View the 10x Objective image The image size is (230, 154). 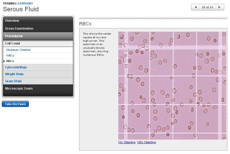point(127,142)
